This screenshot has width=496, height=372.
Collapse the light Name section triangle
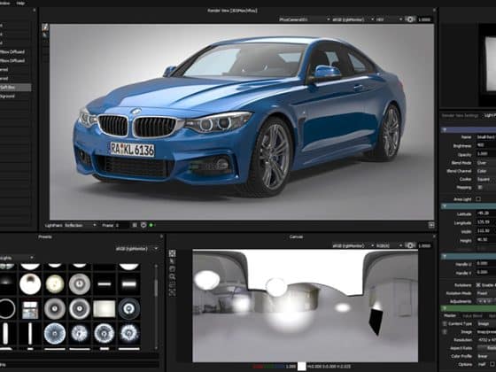click(x=444, y=129)
